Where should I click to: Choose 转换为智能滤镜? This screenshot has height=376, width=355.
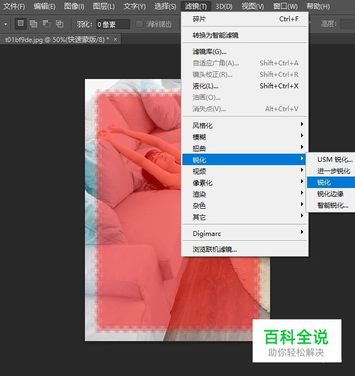(244, 35)
